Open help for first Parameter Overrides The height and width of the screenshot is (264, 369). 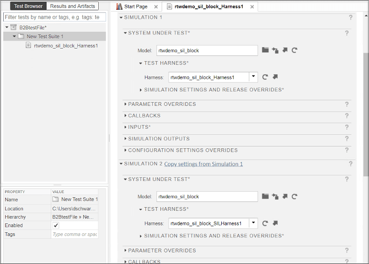pos(347,104)
